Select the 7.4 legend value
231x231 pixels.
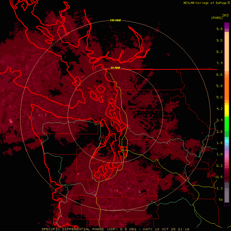point(219,63)
